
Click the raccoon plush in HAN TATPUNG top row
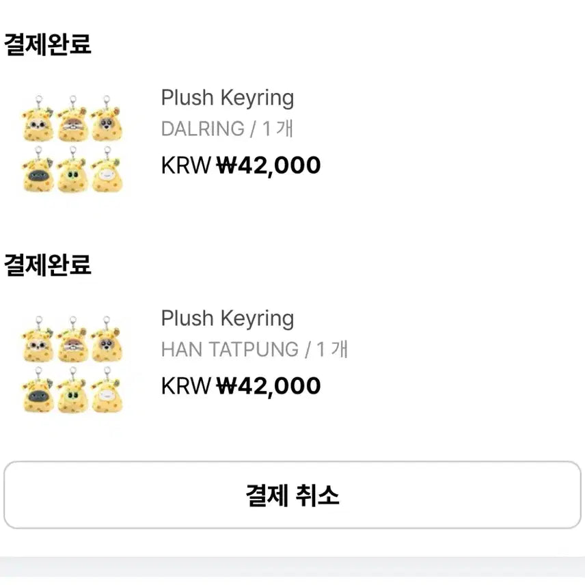[x=72, y=346]
